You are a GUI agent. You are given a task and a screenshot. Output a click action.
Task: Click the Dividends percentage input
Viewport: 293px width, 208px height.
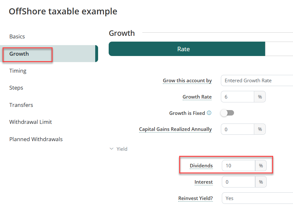point(238,166)
